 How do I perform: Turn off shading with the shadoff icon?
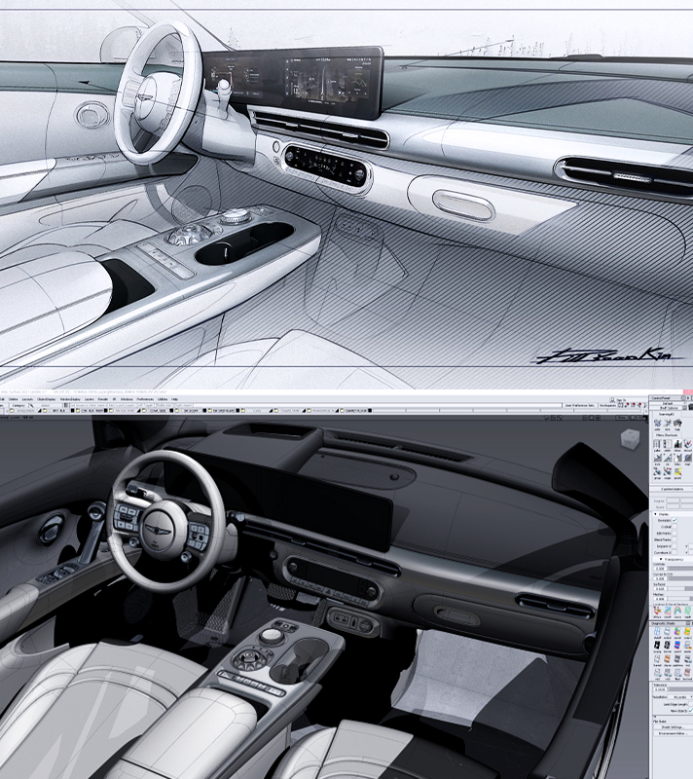point(657,632)
